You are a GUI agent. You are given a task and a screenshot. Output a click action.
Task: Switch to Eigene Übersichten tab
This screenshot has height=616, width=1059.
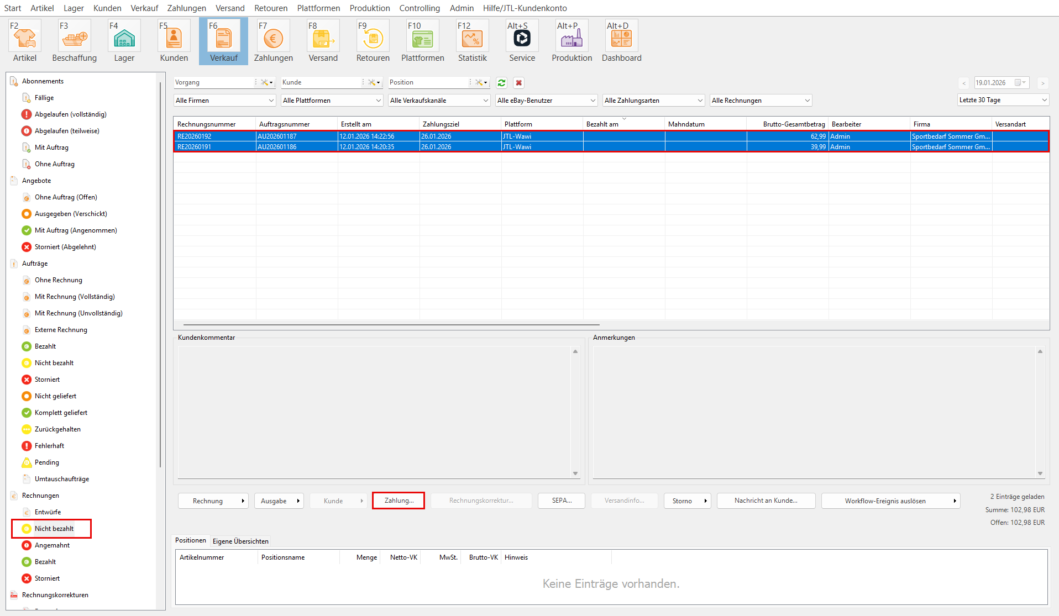coord(240,541)
